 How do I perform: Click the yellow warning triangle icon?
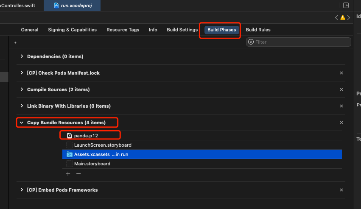pyautogui.click(x=343, y=17)
